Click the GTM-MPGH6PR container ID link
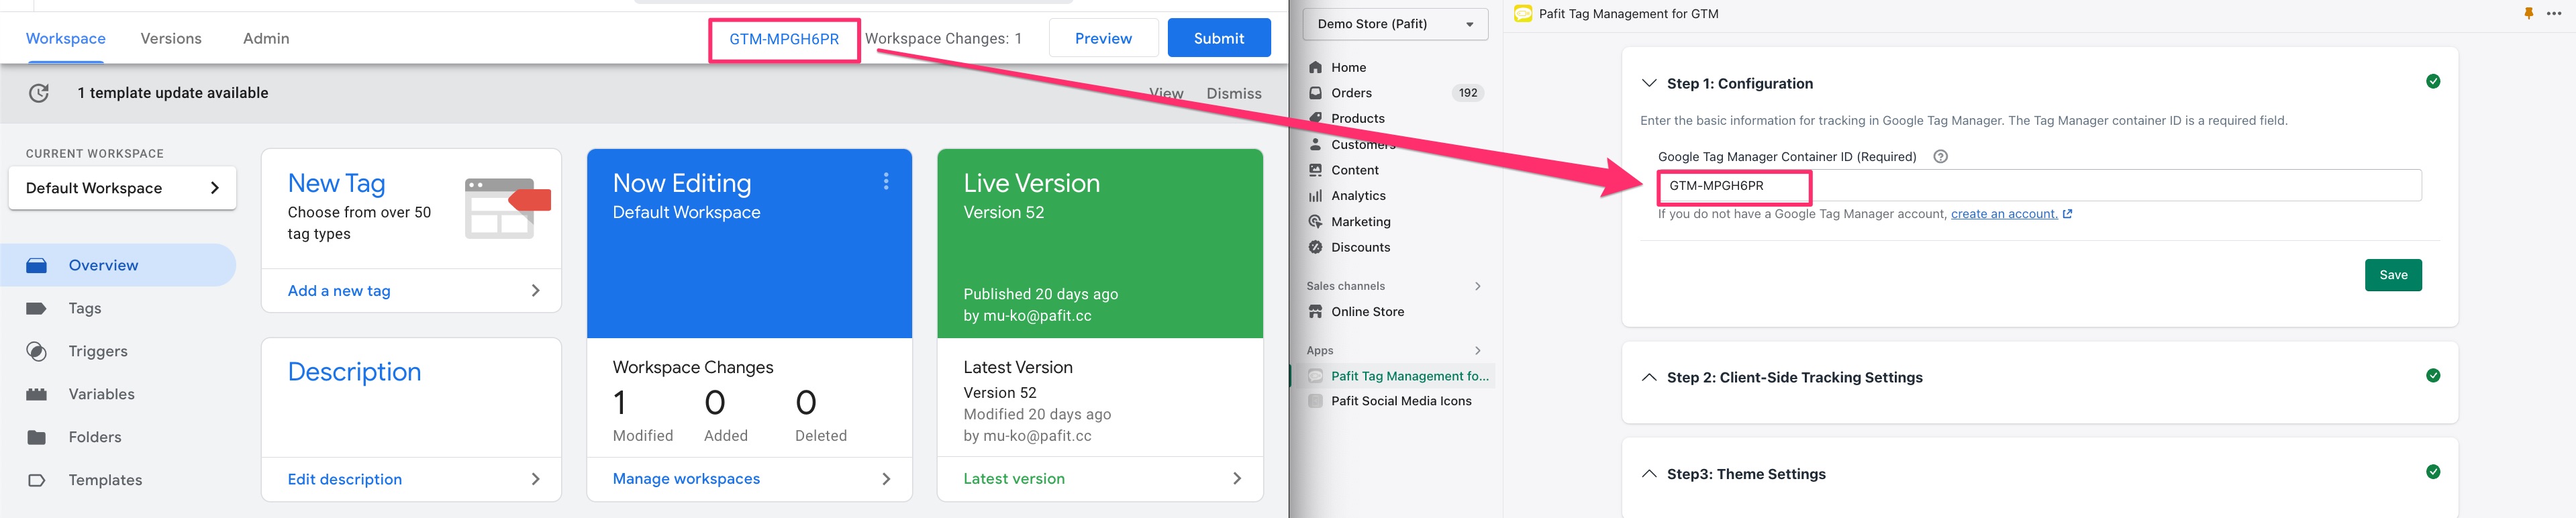Viewport: 2576px width, 518px height. click(x=784, y=40)
